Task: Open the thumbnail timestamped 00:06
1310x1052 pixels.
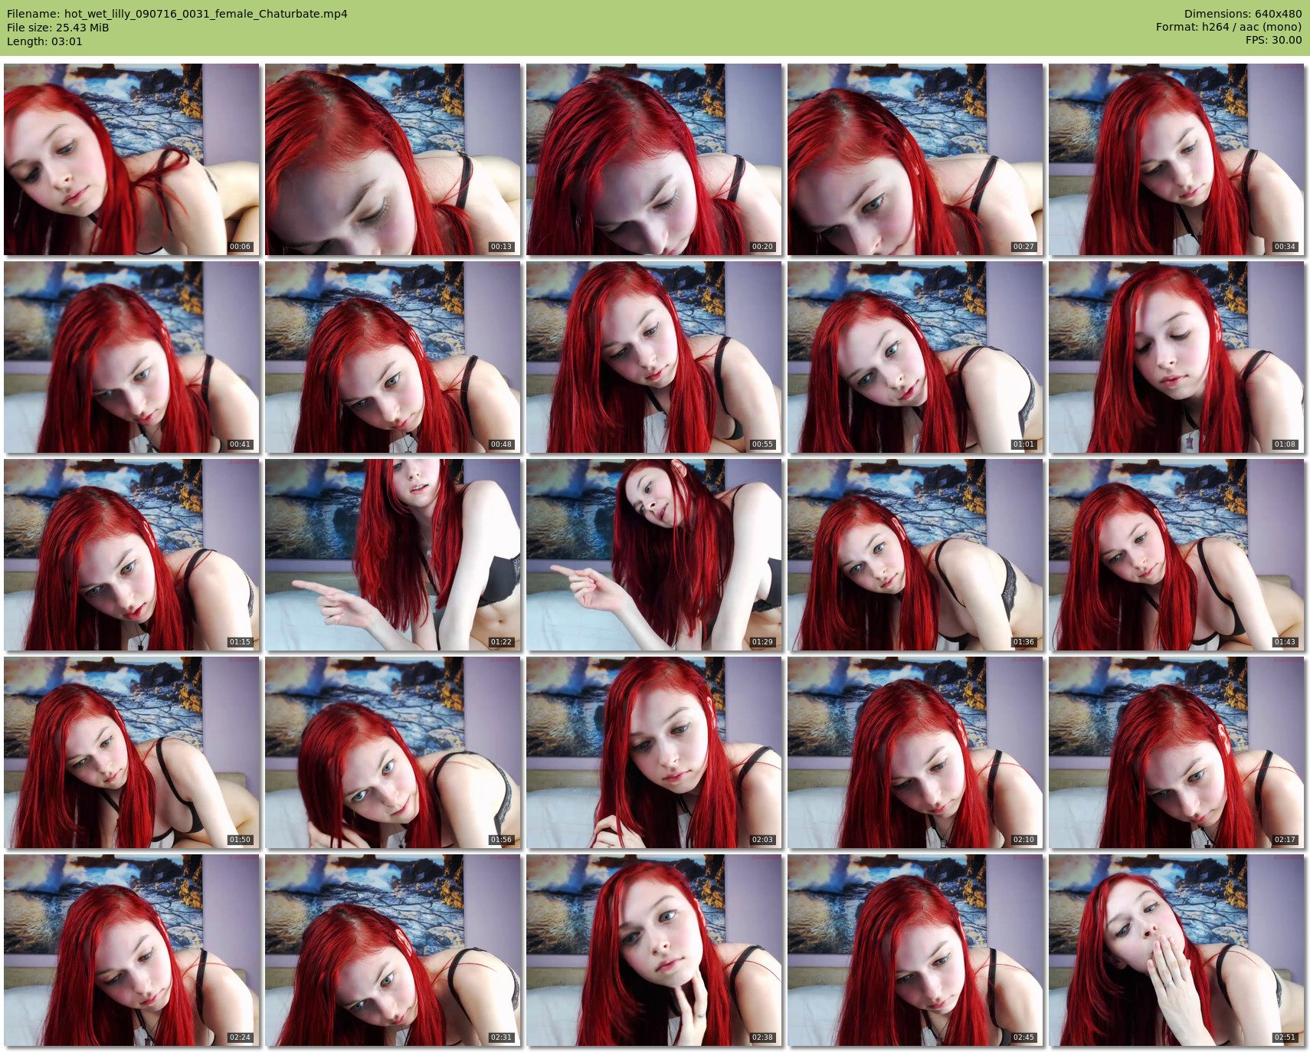Action: coord(132,159)
